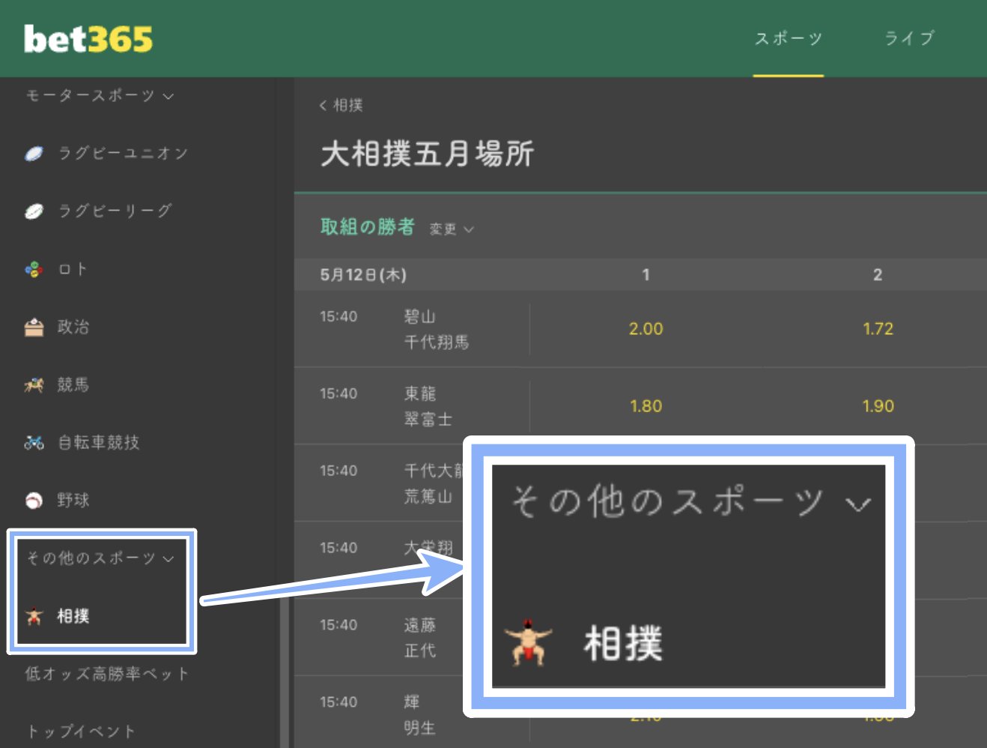Select 競馬 in sidebar
Screen dimensions: 987x748
(73, 384)
